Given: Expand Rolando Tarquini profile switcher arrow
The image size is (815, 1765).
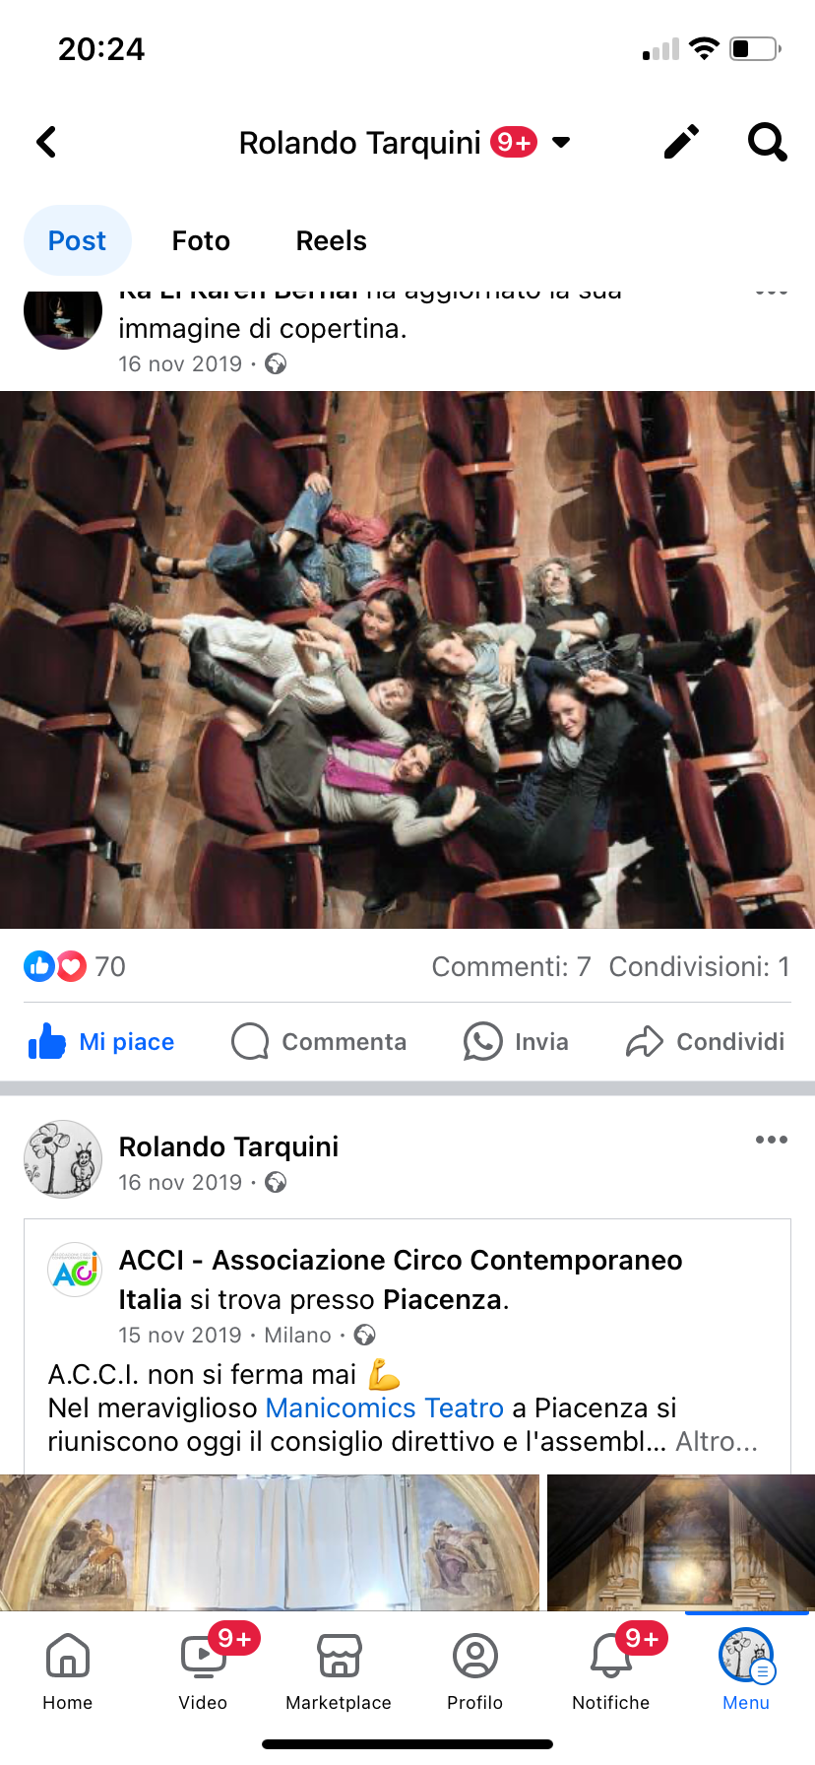Looking at the screenshot, I should (561, 142).
